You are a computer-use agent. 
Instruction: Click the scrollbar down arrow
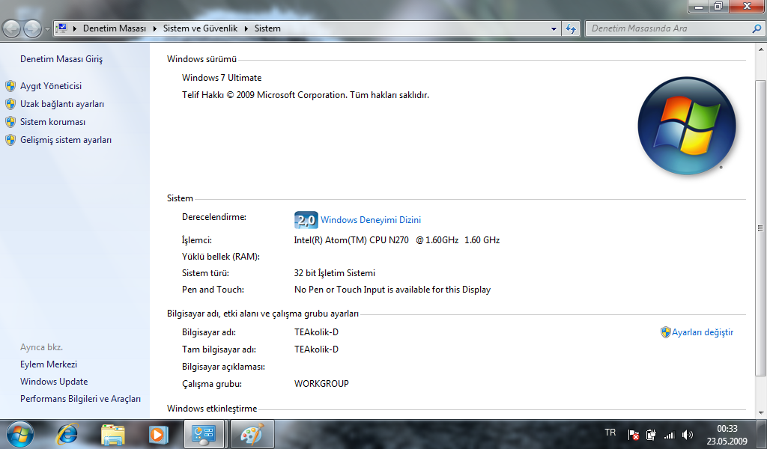point(761,413)
